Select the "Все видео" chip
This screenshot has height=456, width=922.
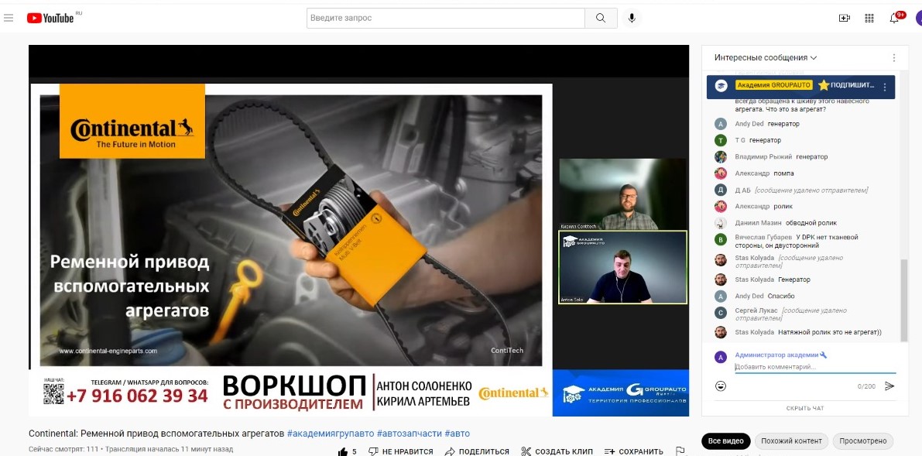pos(725,441)
